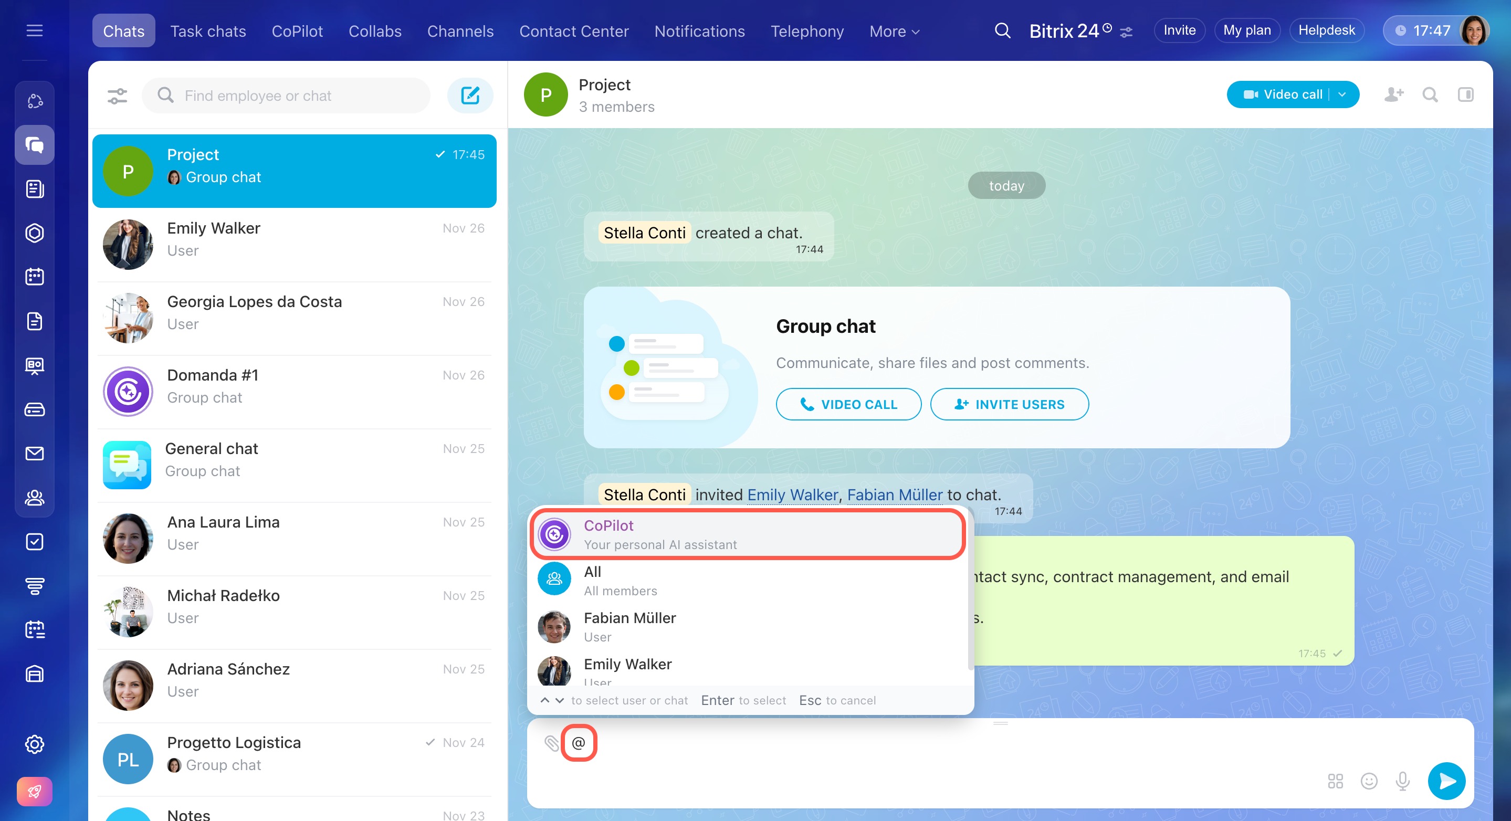Click the new chat compose icon
The height and width of the screenshot is (821, 1511).
click(470, 96)
